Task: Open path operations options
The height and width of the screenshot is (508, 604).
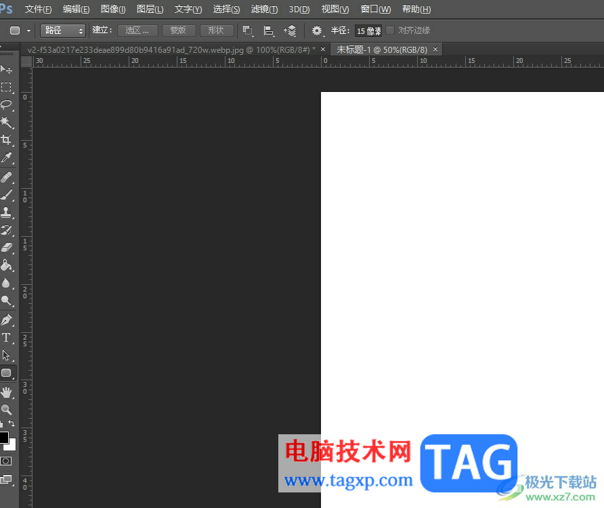Action: 248,30
